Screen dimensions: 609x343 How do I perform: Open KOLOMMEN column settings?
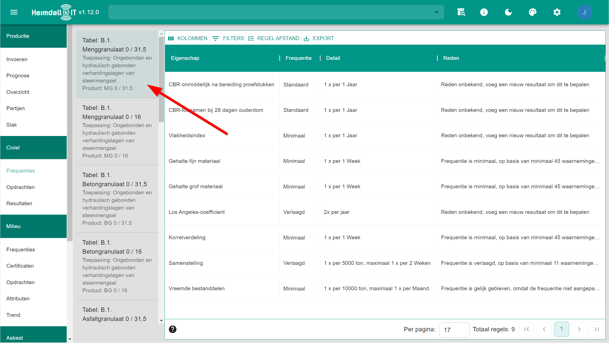click(x=188, y=38)
